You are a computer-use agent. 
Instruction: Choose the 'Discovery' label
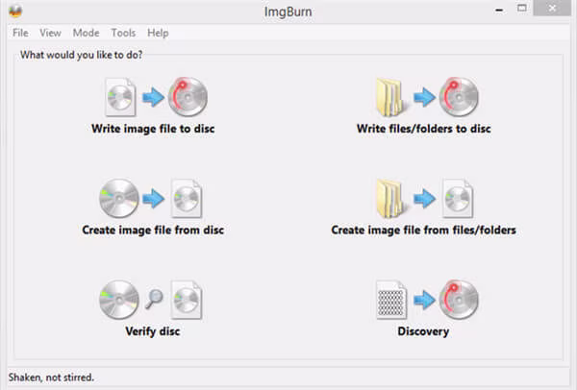[423, 331]
